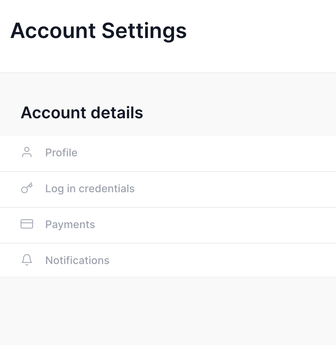
Task: Choose the Payments entry under Account details
Action: click(x=70, y=225)
